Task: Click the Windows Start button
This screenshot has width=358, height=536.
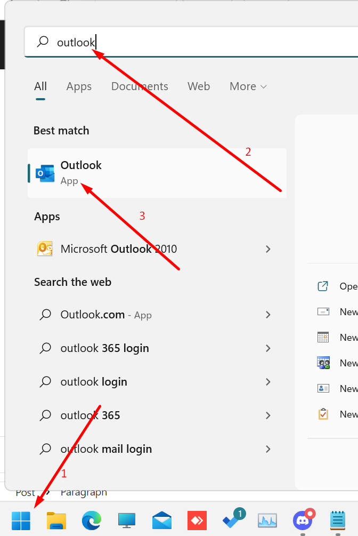Action: click(x=21, y=521)
